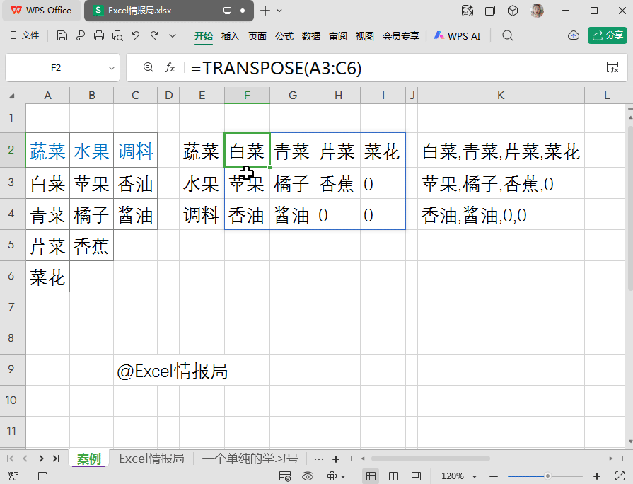This screenshot has height=484, width=633.
Task: Open WPS AI
Action: (x=457, y=36)
